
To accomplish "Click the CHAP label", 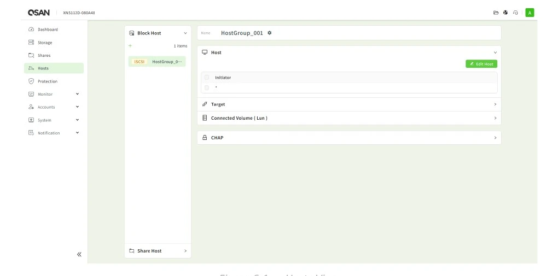I will point(217,138).
